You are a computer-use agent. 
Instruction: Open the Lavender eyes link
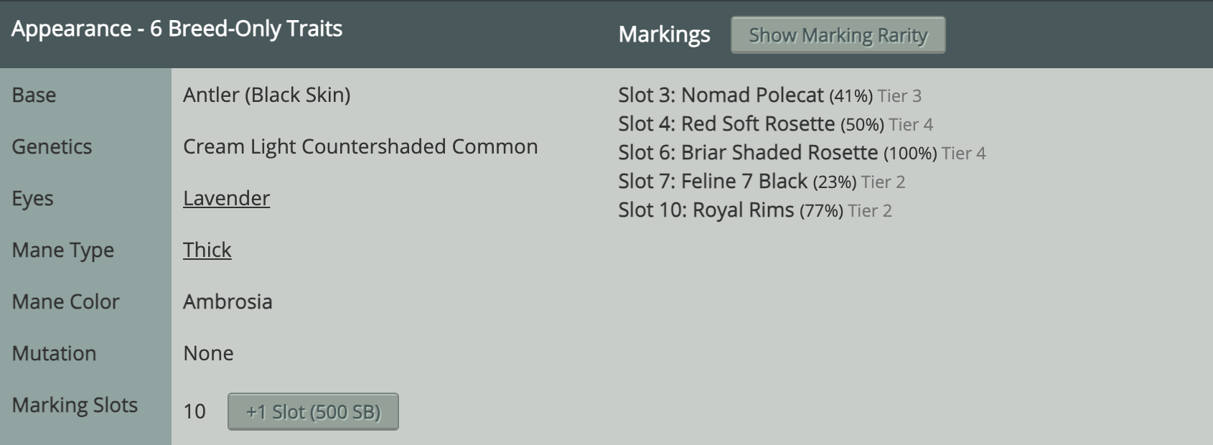coord(226,198)
